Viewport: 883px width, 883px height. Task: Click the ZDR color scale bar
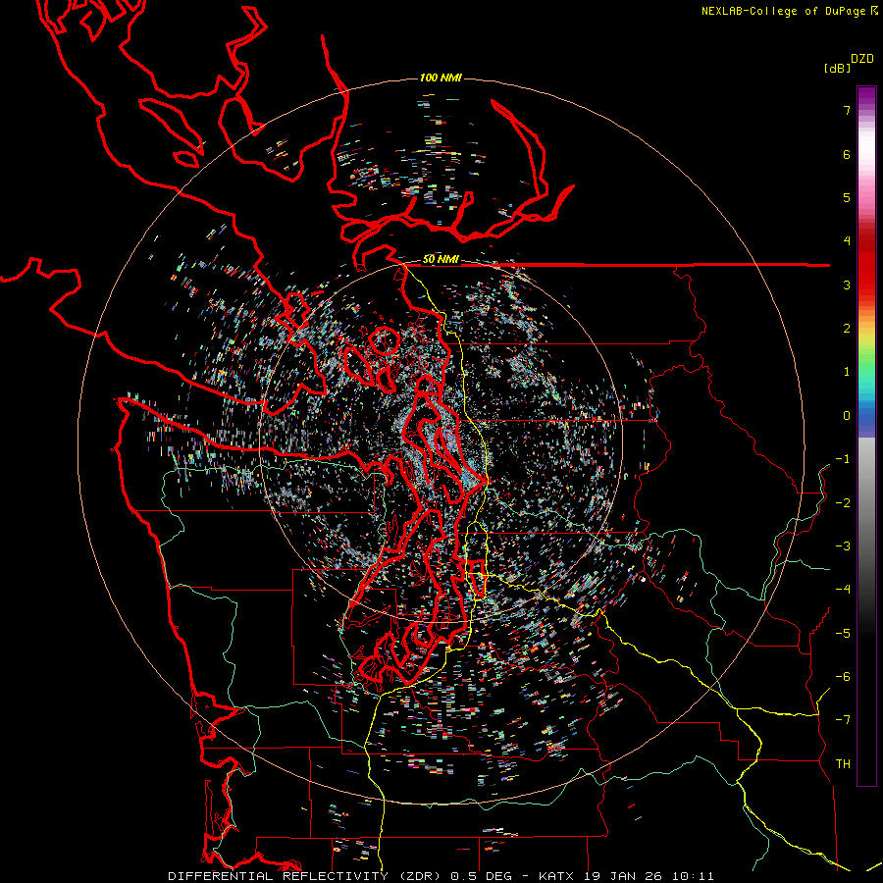[x=866, y=436]
